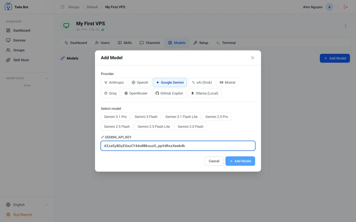Click the logout icon in the header
This screenshot has width=356, height=222.
click(346, 7)
